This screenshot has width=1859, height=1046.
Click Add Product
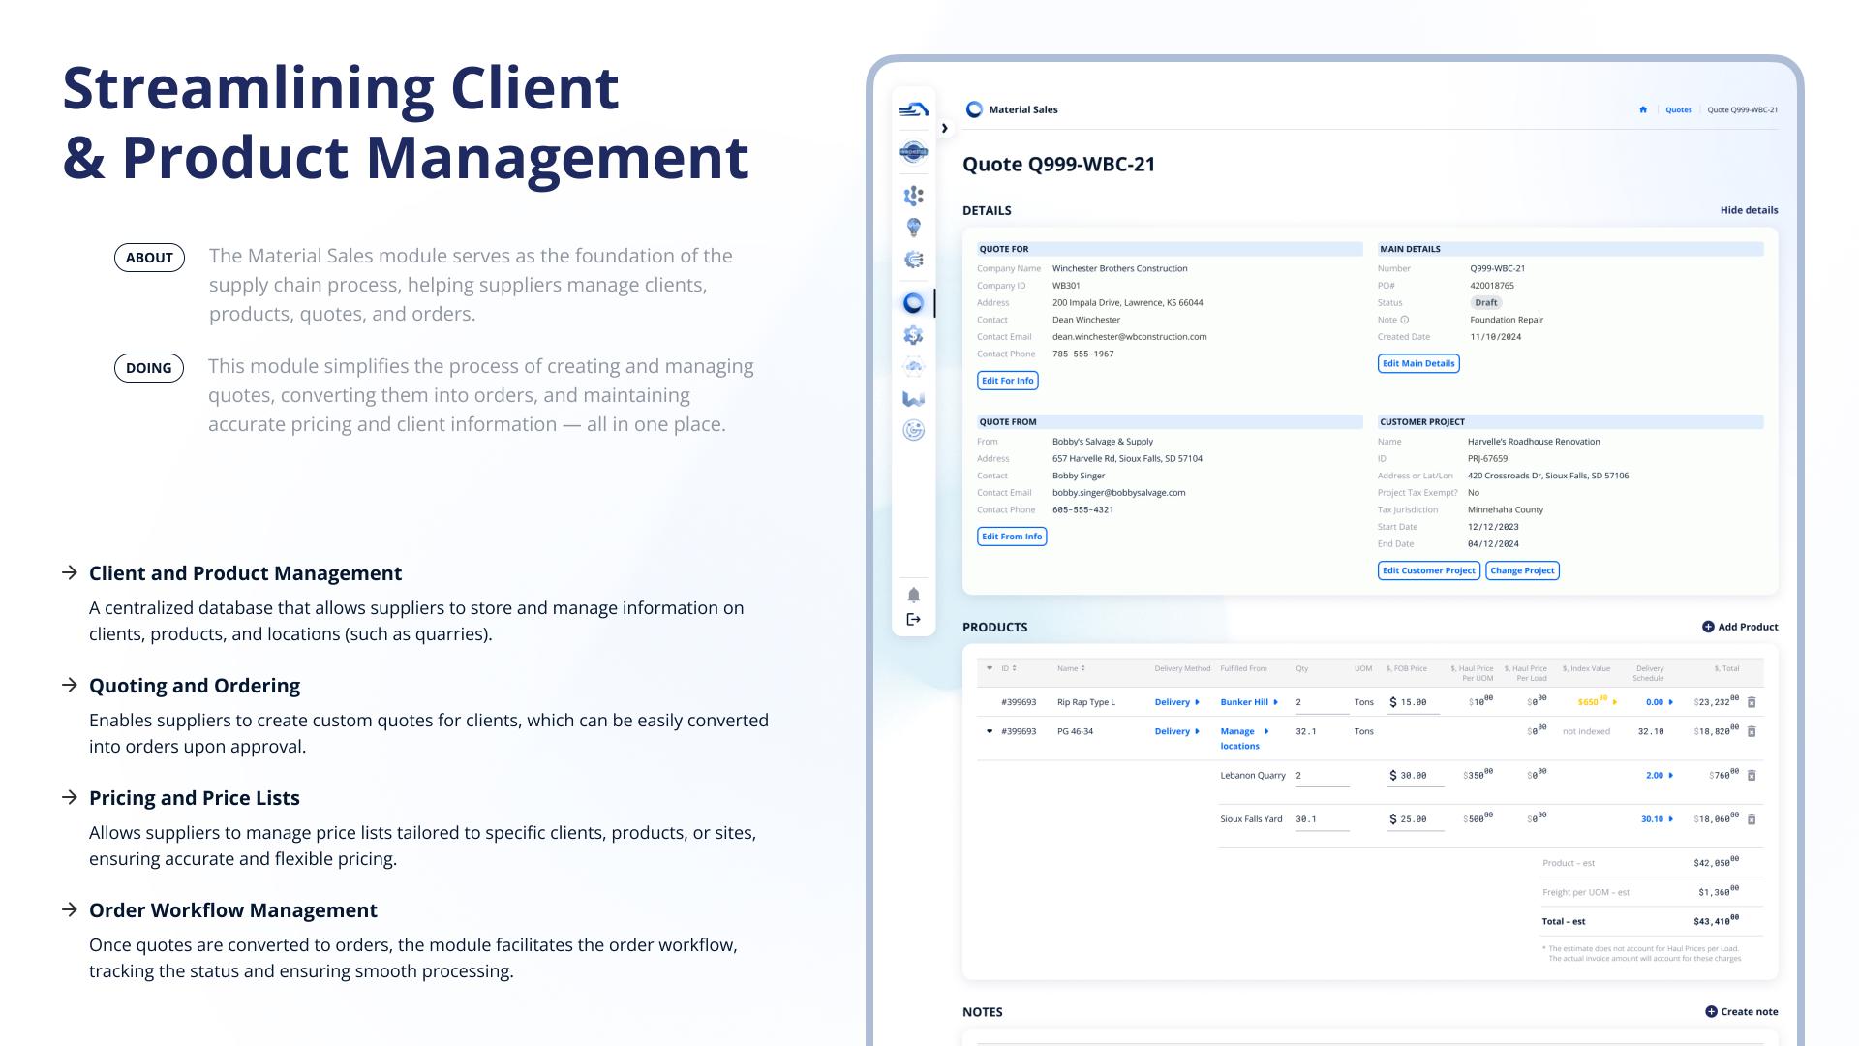pos(1740,627)
